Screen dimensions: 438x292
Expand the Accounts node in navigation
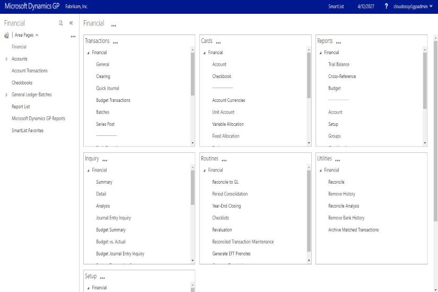tap(6, 59)
